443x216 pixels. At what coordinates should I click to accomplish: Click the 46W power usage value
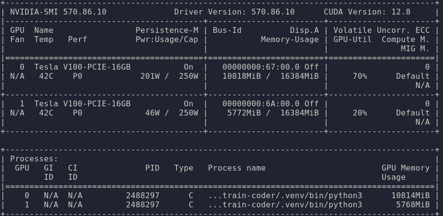click(152, 113)
